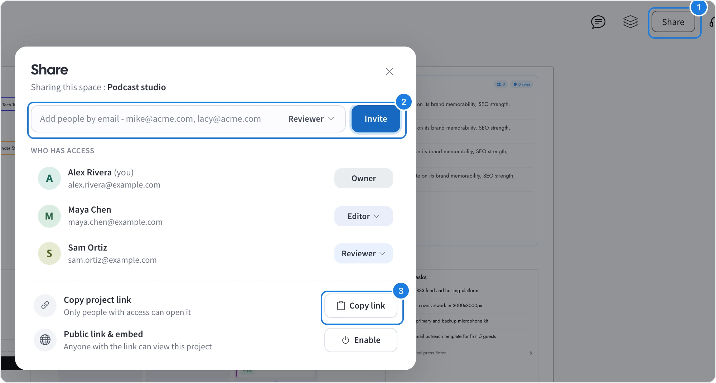Change Maya Chen's Editor role dropdown
The width and height of the screenshot is (716, 383).
click(x=363, y=216)
